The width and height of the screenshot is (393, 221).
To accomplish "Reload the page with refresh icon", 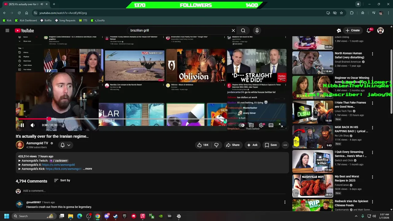I will point(19,13).
